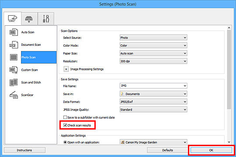Click the ScanGear scanner icon

point(14,95)
